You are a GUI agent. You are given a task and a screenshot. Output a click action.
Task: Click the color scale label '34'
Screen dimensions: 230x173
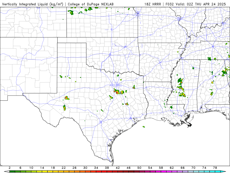pos(96,168)
